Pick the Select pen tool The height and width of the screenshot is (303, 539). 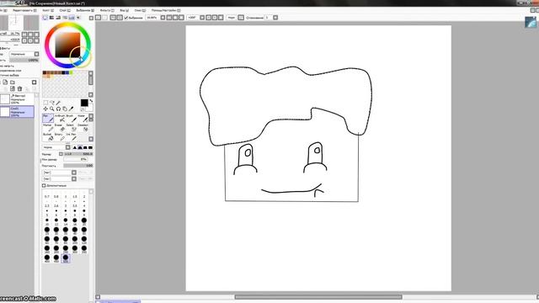[x=72, y=127]
